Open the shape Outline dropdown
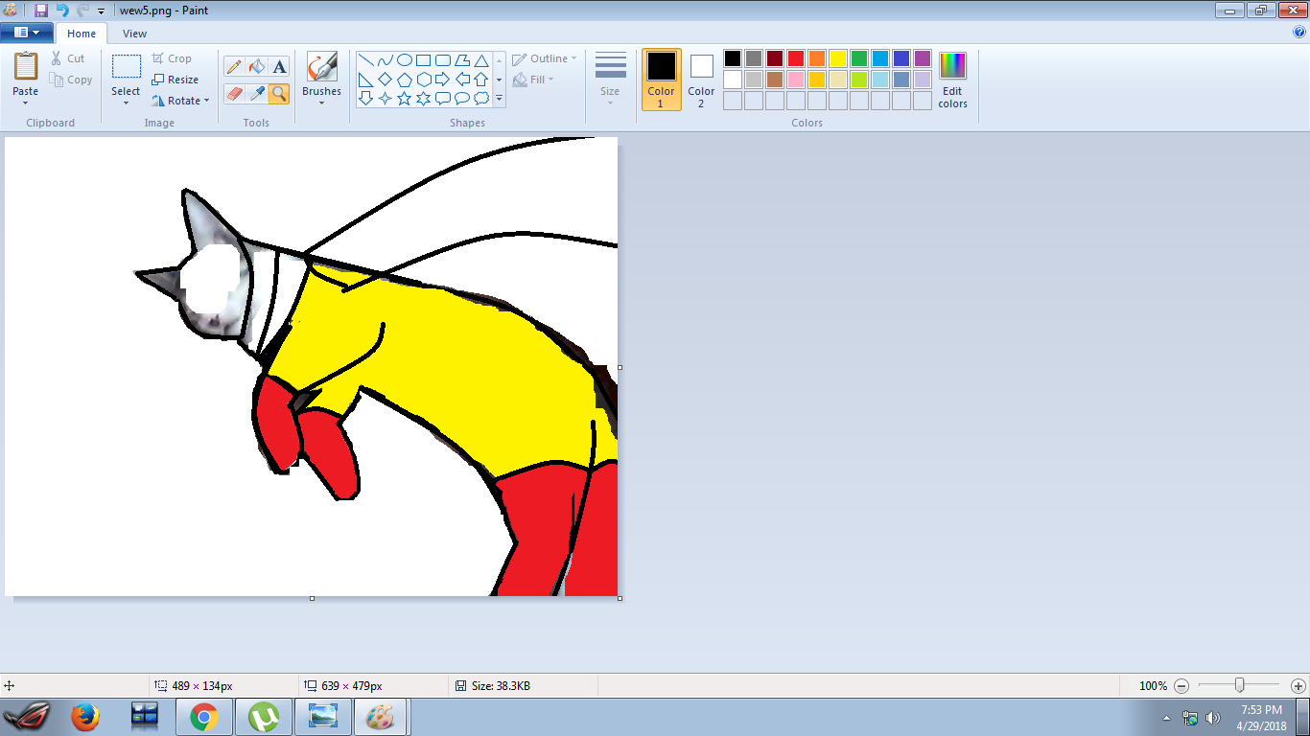 (x=545, y=58)
